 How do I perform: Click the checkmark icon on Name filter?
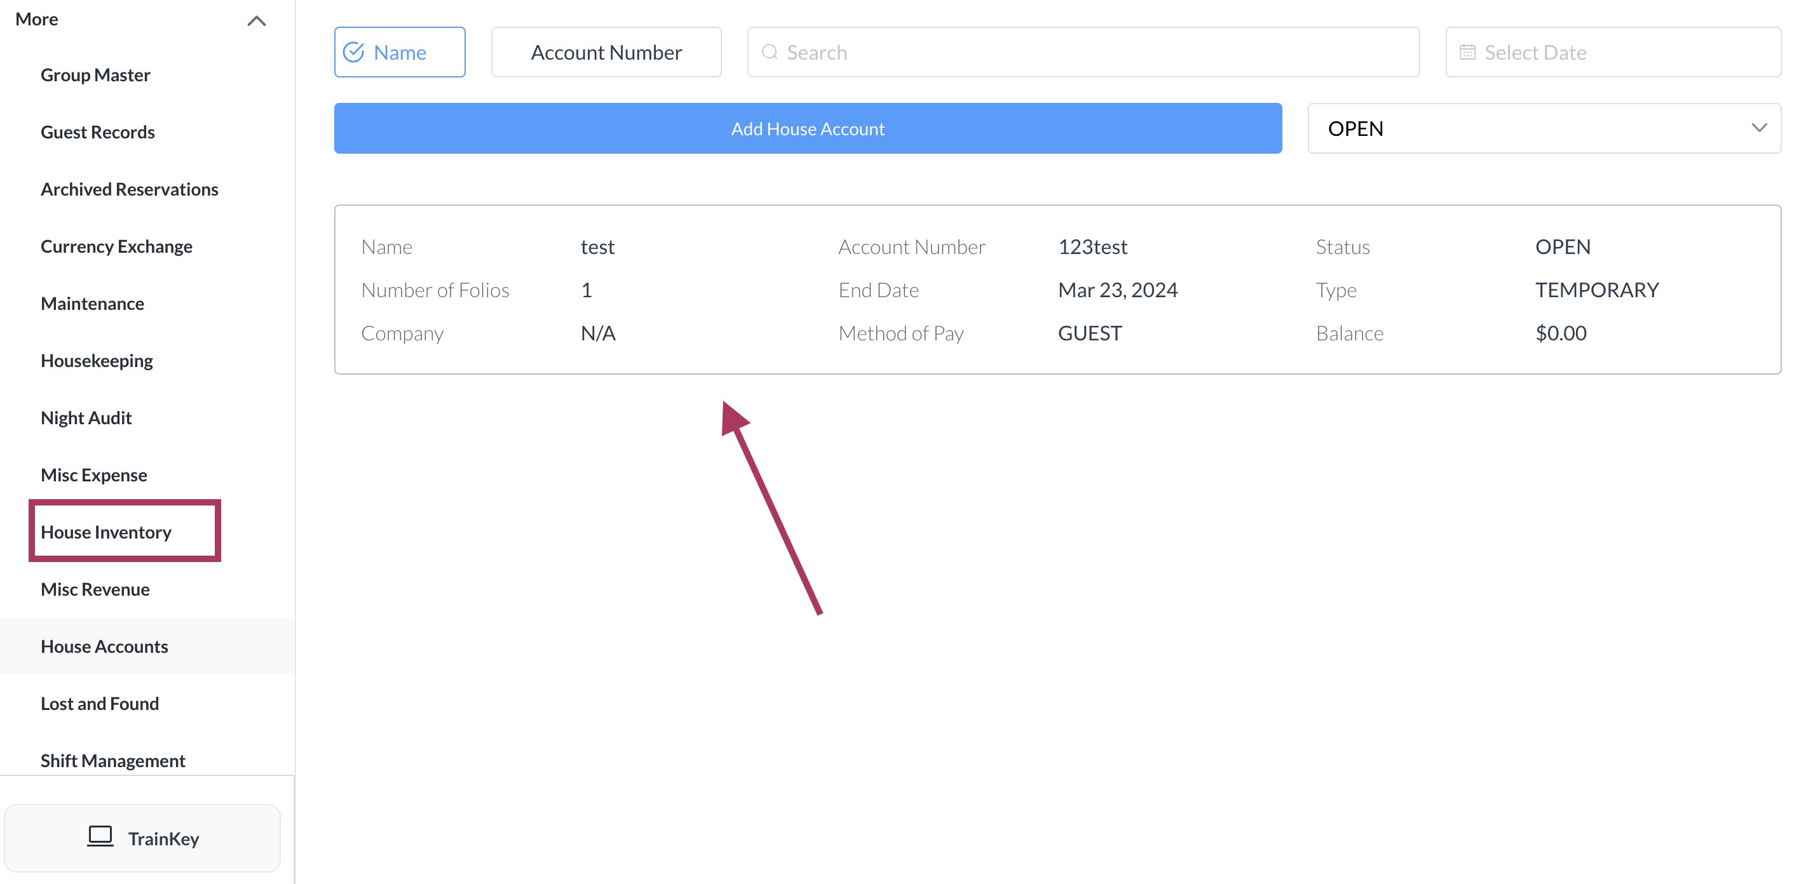tap(353, 52)
